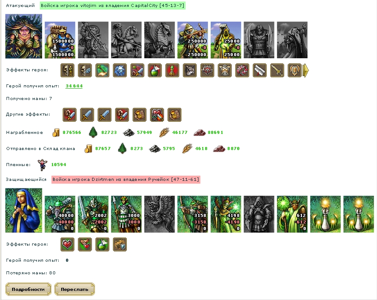Image resolution: width=377 pixels, height=300 pixels.
Task: Click the golden sword hero effect icon
Action: click(x=277, y=70)
